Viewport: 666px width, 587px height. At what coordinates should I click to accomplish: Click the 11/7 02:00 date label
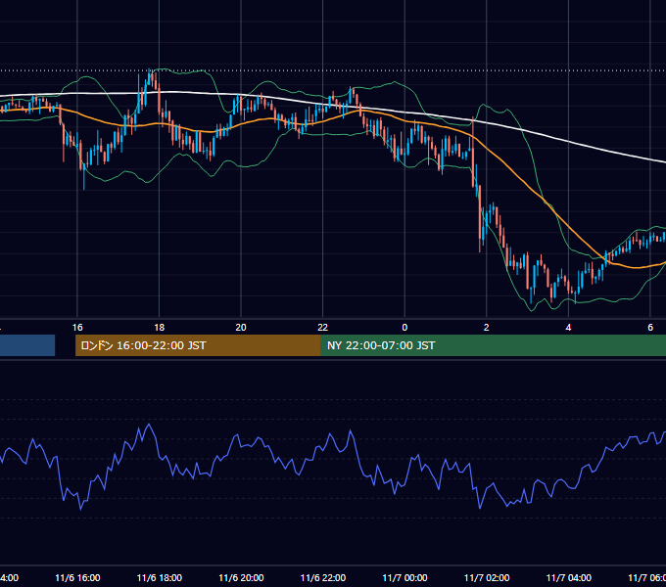pos(487,577)
